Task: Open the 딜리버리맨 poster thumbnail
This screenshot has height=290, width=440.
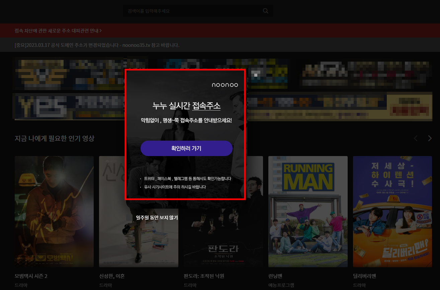Action: (x=392, y=211)
